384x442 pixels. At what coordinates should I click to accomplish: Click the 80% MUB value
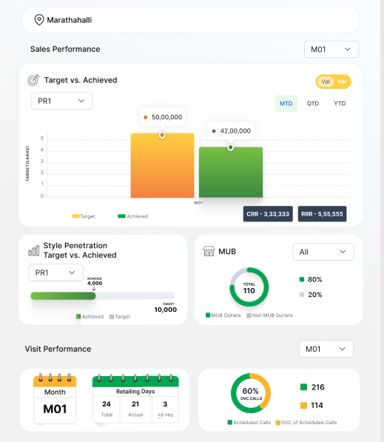(314, 279)
